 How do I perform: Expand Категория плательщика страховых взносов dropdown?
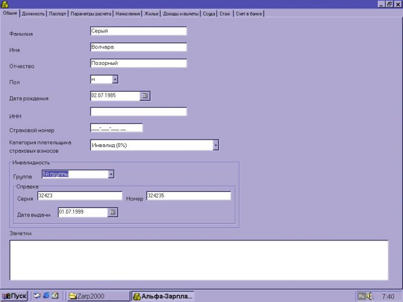(215, 145)
